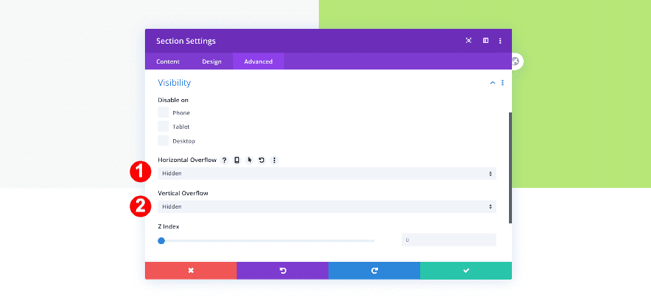Click the blue redo button
Image resolution: width=651 pixels, height=304 pixels.
pyautogui.click(x=374, y=271)
